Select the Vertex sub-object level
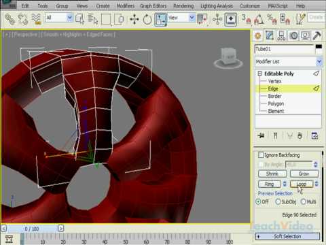The height and width of the screenshot is (245, 326). [x=274, y=81]
